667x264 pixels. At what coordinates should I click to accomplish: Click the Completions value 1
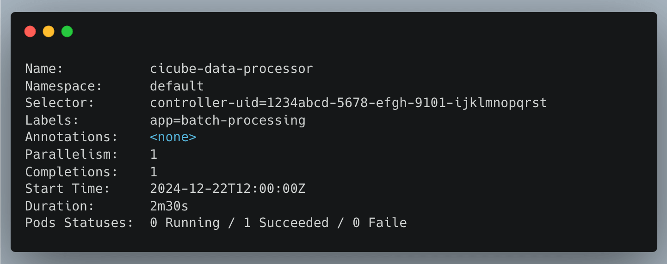pos(154,172)
